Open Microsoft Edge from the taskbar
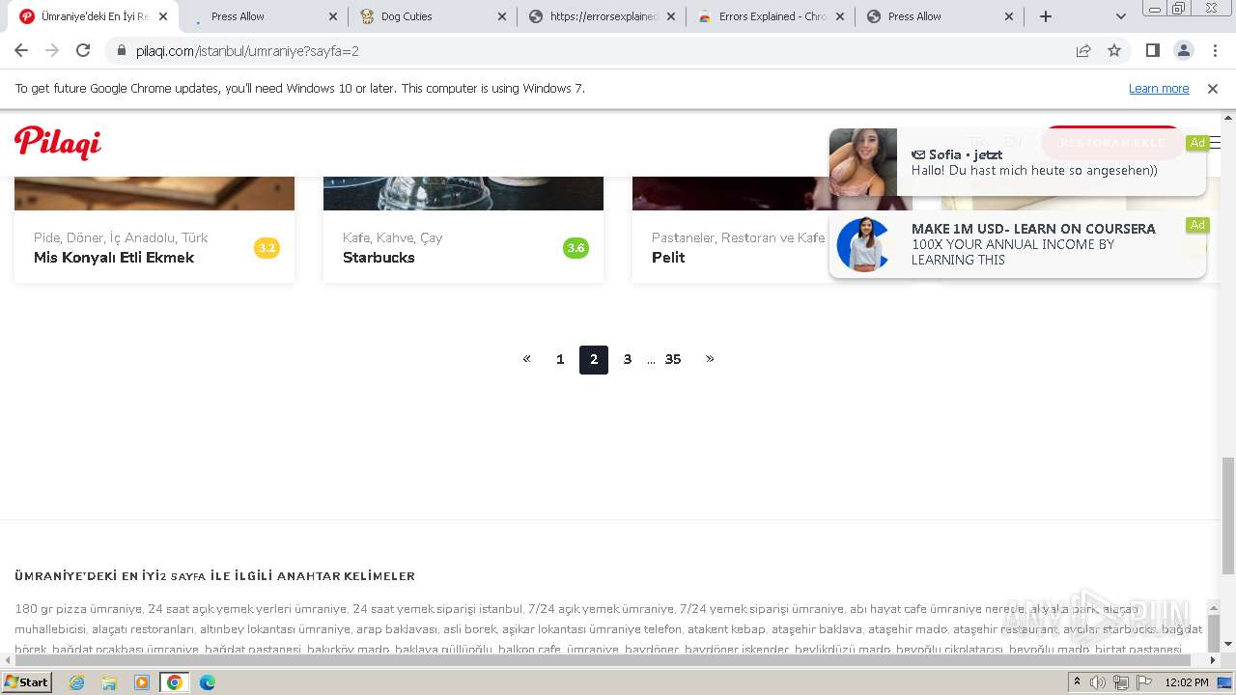Screen dimensions: 1236x695 pos(208,682)
